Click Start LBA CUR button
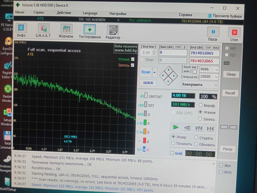The height and width of the screenshot is (193, 257). (178, 47)
